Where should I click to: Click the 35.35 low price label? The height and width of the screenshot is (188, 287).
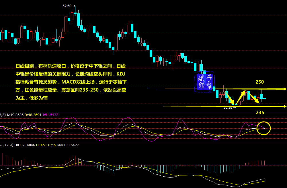pos(228,108)
